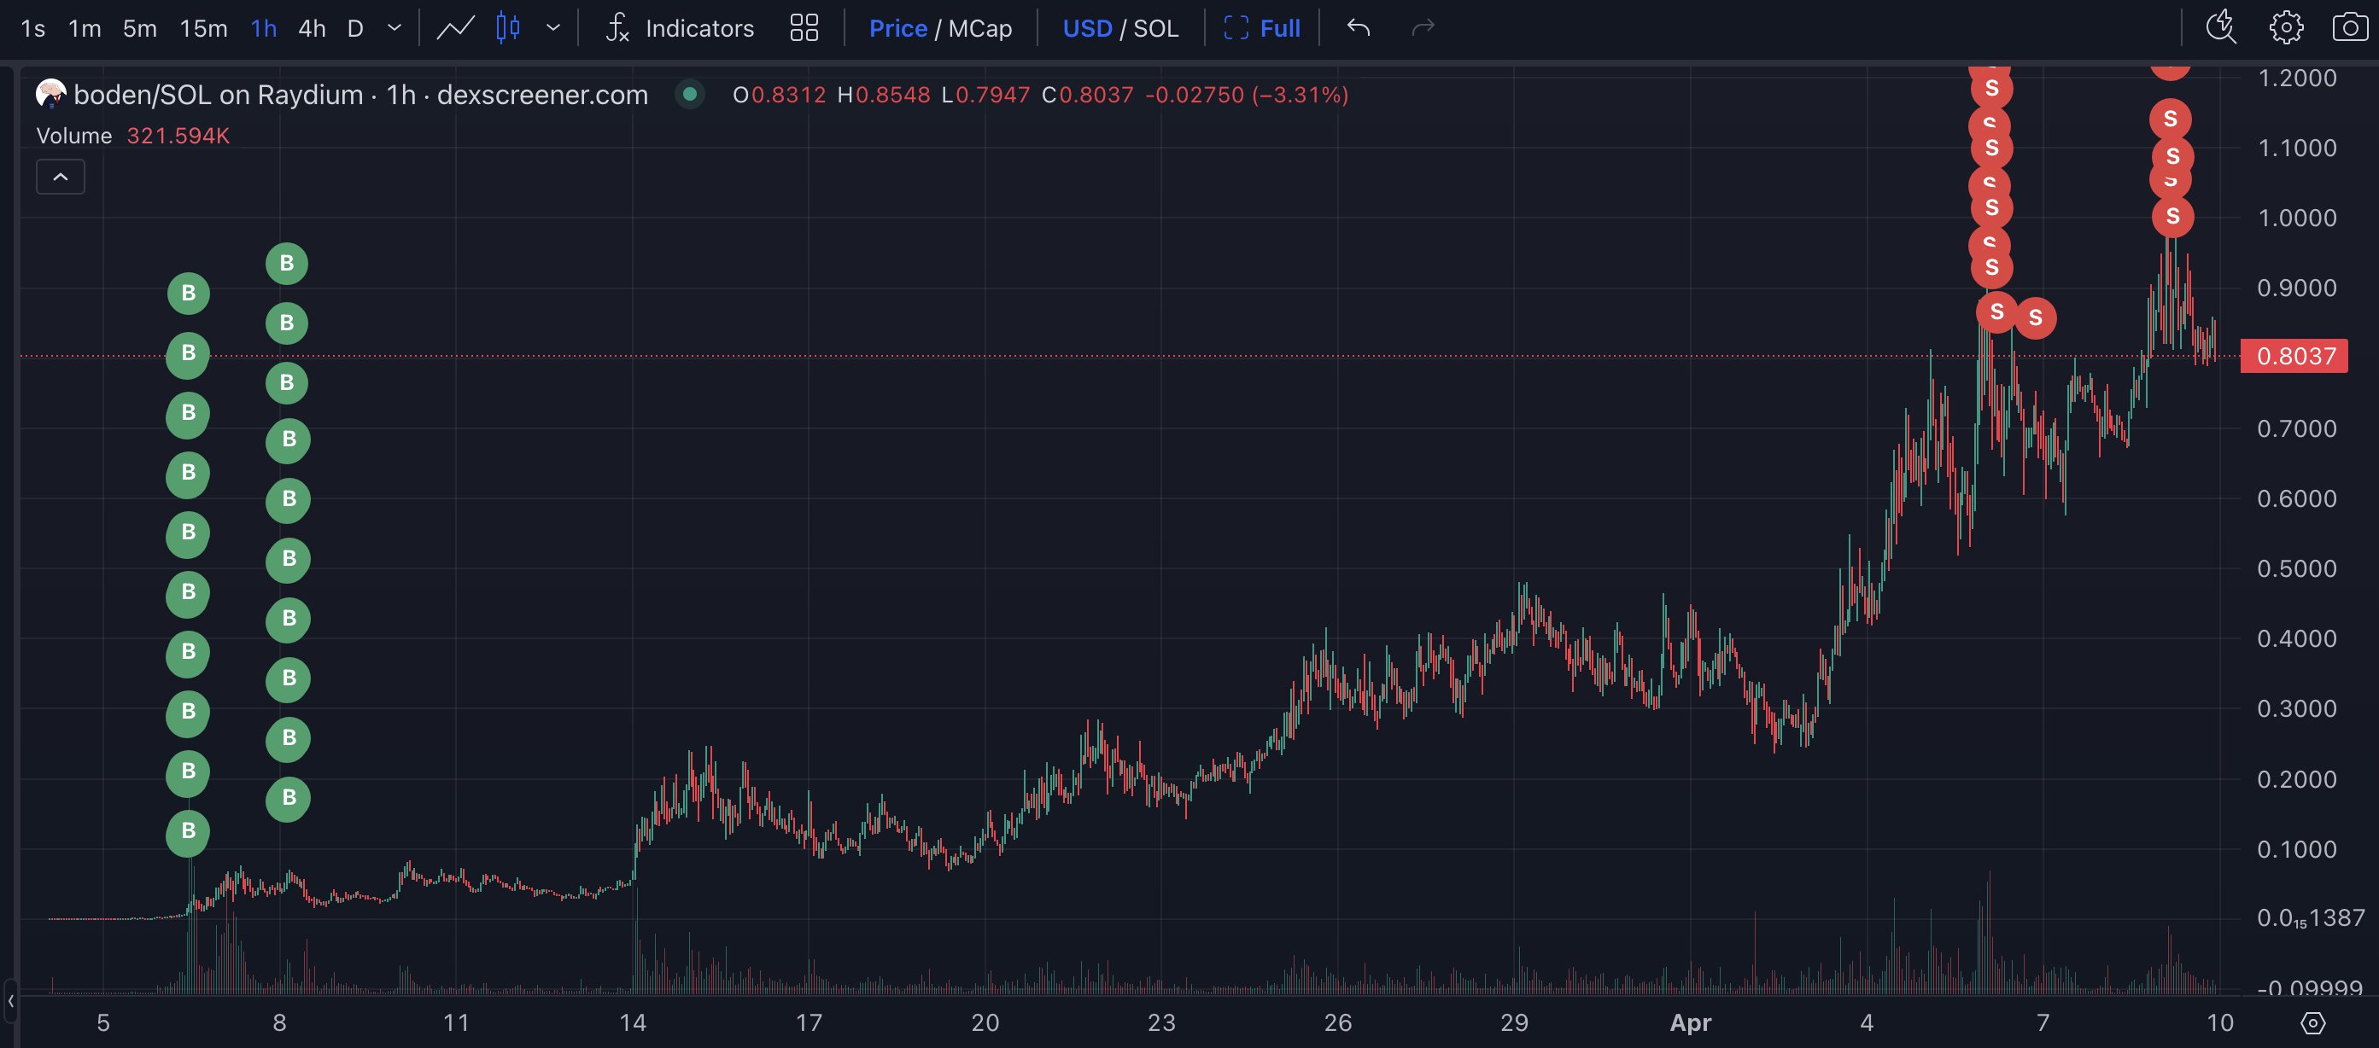Select the line chart style icon
Screen dimensions: 2379x1048
pyautogui.click(x=455, y=29)
